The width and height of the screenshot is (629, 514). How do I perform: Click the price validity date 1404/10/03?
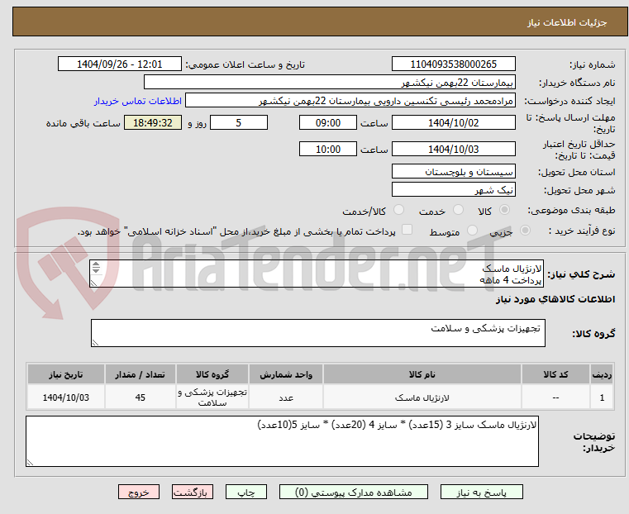(453, 149)
